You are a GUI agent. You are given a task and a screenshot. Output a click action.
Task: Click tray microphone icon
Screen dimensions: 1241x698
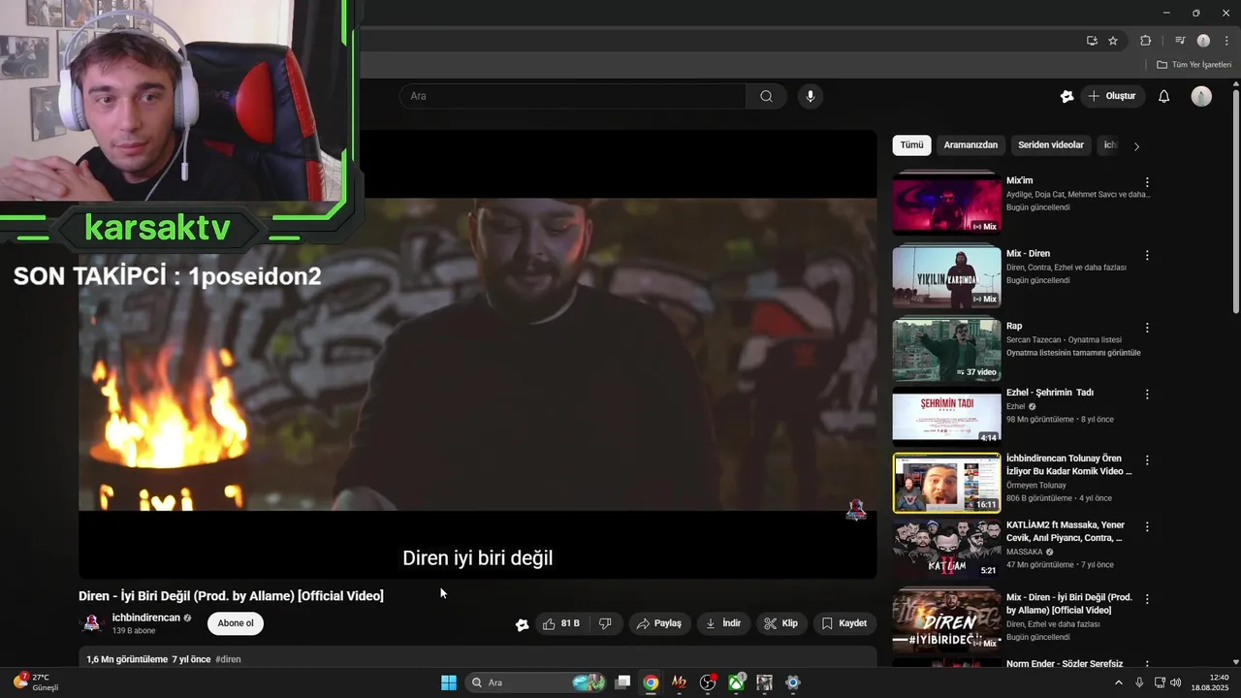(x=1139, y=682)
